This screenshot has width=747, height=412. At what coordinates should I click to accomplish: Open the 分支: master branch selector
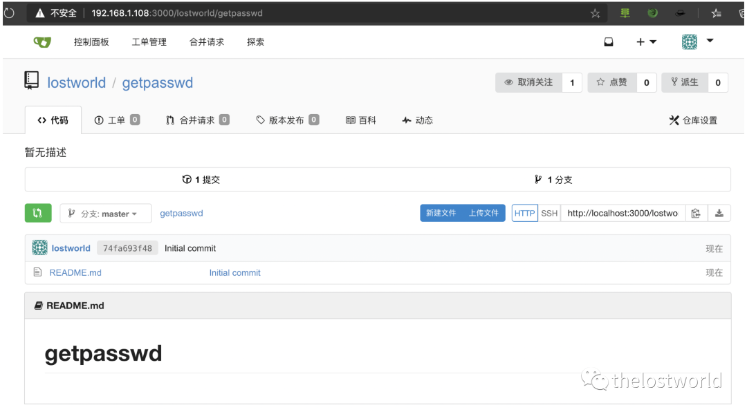(106, 214)
